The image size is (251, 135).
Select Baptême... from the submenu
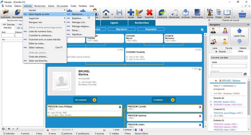[81, 18]
